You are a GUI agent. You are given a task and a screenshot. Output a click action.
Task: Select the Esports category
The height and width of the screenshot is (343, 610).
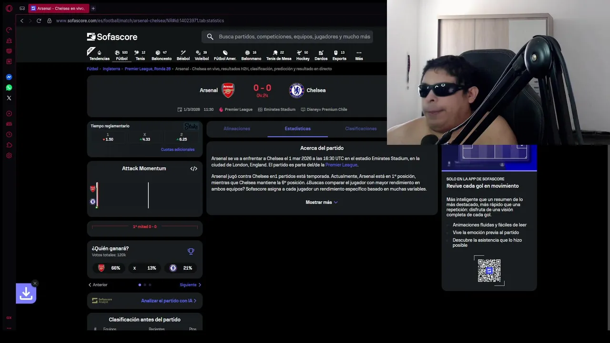click(x=339, y=55)
